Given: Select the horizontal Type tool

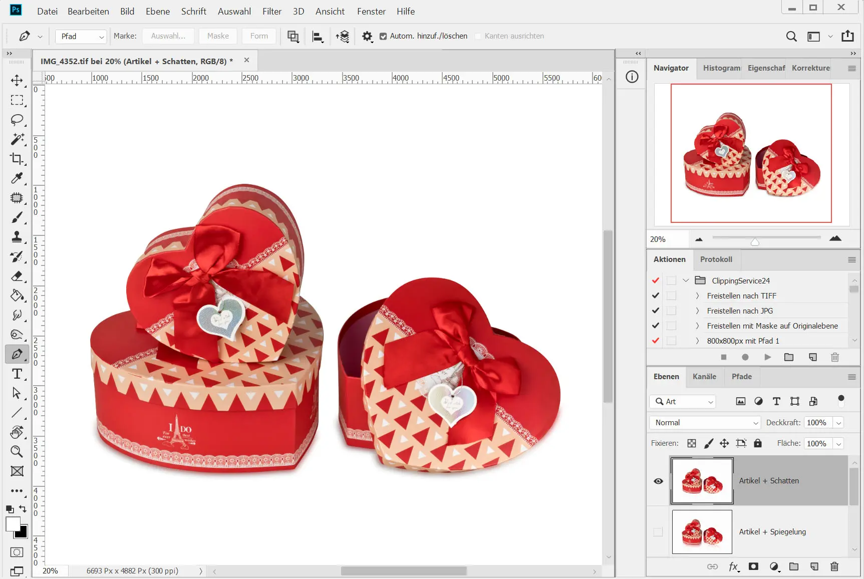Looking at the screenshot, I should click(x=17, y=374).
